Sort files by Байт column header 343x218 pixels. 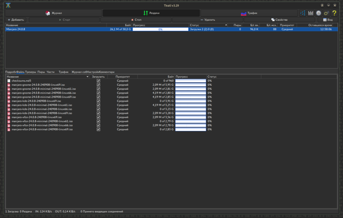pyautogui.click(x=156, y=77)
